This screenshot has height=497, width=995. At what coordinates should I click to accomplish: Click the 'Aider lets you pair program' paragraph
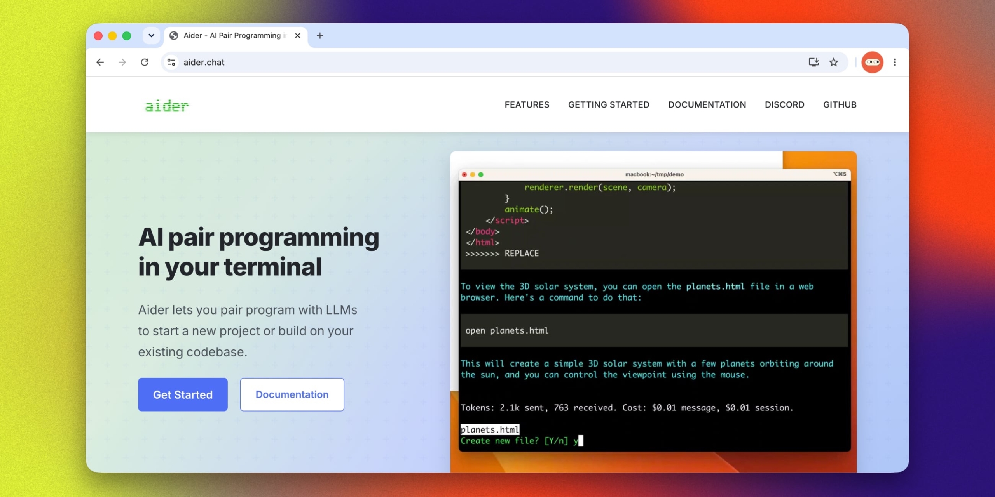[248, 331]
